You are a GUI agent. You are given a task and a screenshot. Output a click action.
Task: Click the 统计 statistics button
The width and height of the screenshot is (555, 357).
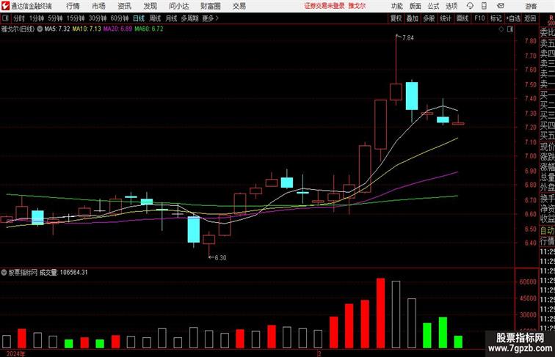coord(446,18)
